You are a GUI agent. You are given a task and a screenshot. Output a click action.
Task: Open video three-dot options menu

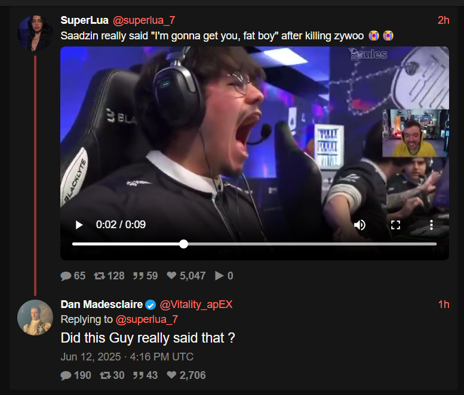[431, 225]
